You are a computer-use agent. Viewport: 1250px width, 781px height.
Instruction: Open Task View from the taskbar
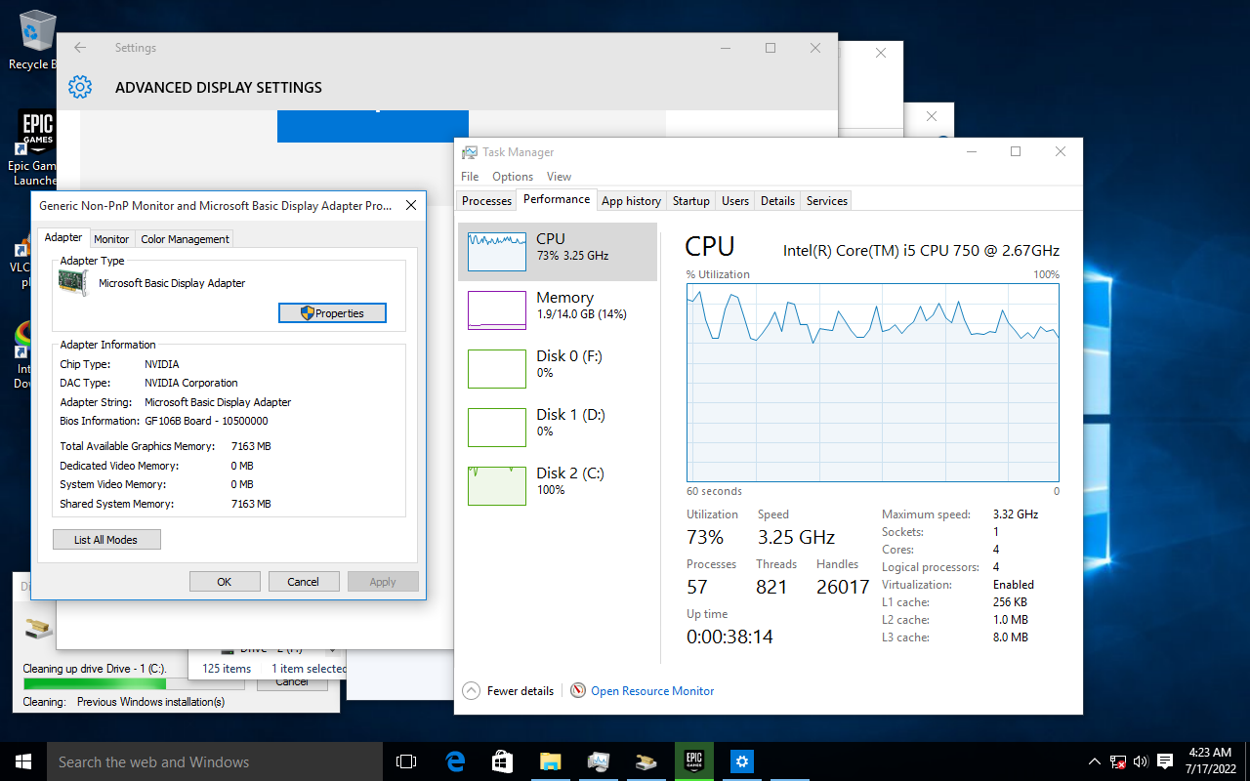click(406, 761)
